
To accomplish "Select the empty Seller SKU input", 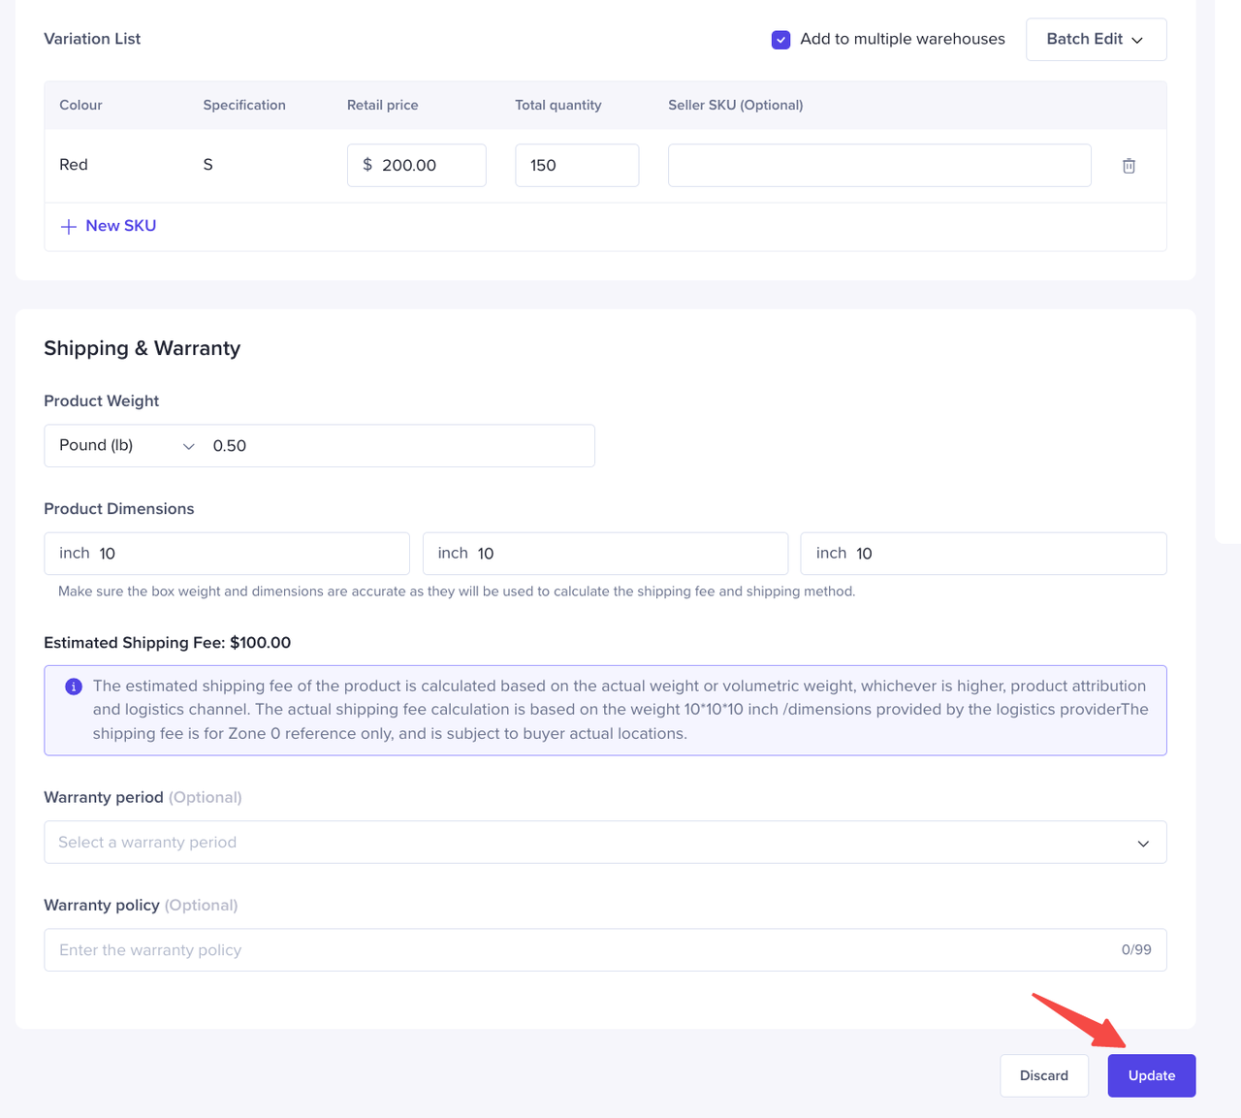I will 878,166.
